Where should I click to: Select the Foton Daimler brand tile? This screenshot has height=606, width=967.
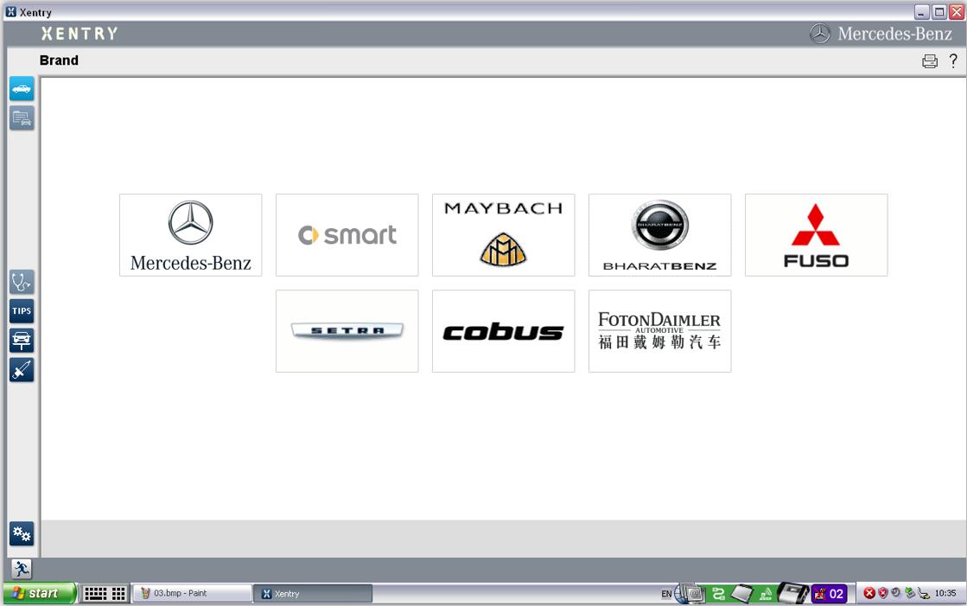click(660, 331)
